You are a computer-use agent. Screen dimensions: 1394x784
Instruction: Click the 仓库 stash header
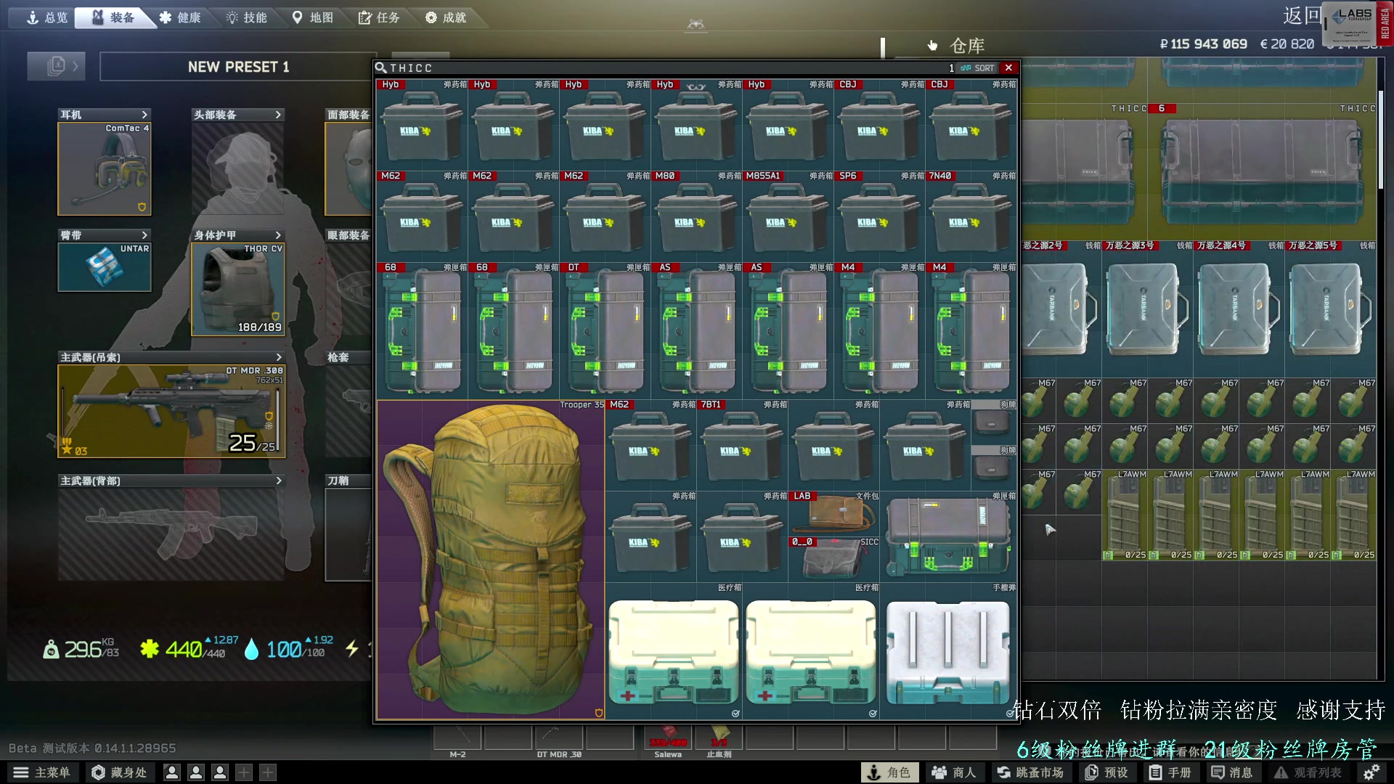(967, 46)
